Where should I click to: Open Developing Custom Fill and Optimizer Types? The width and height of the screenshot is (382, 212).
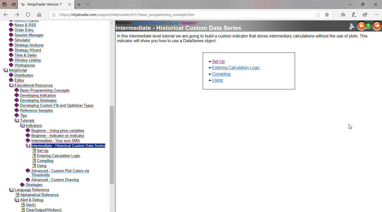pos(57,105)
